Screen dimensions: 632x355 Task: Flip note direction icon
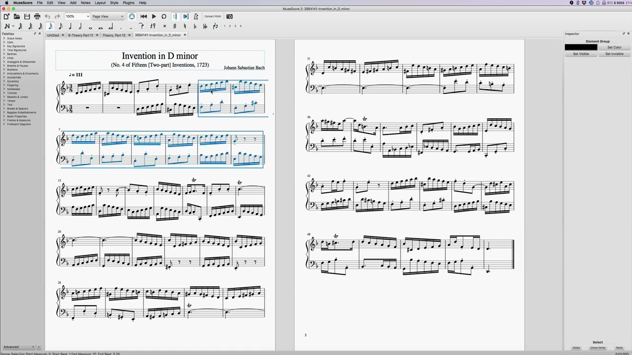tap(215, 26)
